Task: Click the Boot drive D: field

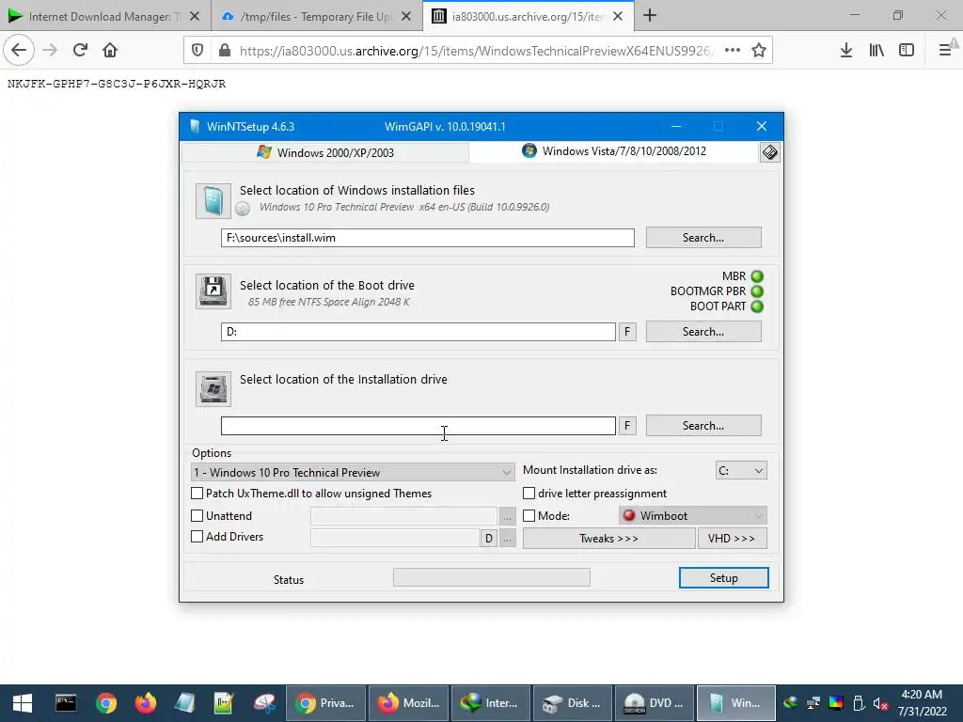Action: (418, 332)
